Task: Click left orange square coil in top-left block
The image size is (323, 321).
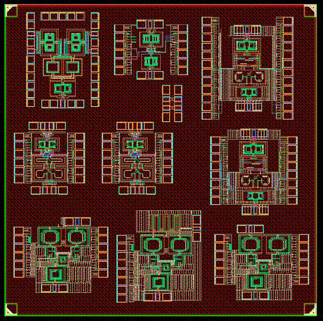Action: (x=53, y=67)
